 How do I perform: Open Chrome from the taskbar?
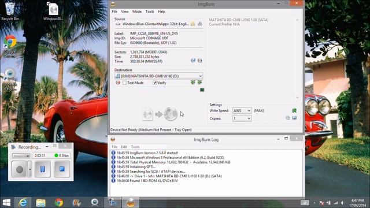59,203
